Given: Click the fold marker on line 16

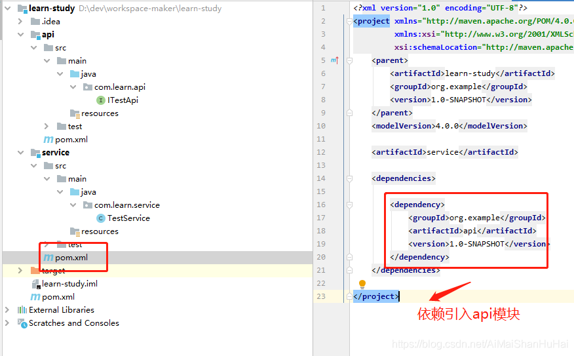Looking at the screenshot, I should click(350, 205).
